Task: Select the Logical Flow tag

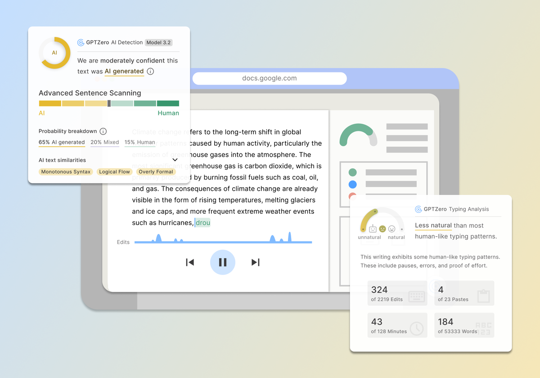Action: click(114, 172)
